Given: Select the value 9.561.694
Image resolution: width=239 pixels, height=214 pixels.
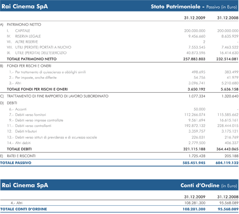Looking at the screenshot, I should [x=197, y=120].
